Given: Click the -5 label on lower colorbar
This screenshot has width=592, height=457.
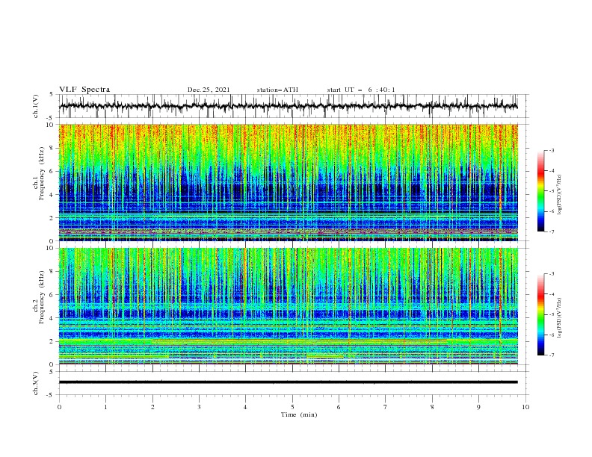Looking at the screenshot, I should pyautogui.click(x=551, y=314).
